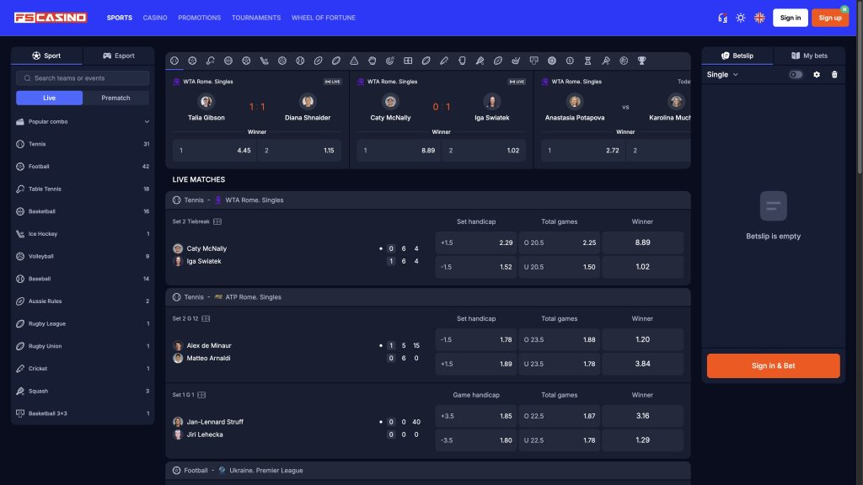Open Tennis in the sidebar
Viewport: 863px width, 485px height.
[83, 144]
